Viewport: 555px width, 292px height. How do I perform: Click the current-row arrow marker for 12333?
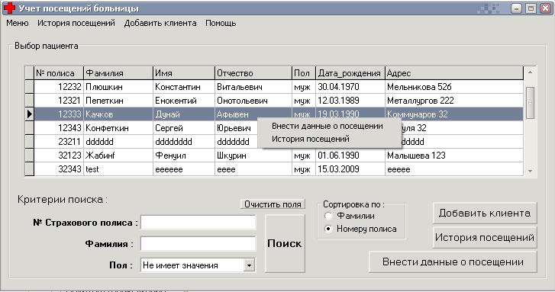pyautogui.click(x=29, y=114)
